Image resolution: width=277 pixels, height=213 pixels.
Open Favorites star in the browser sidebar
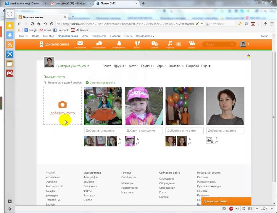10,26
